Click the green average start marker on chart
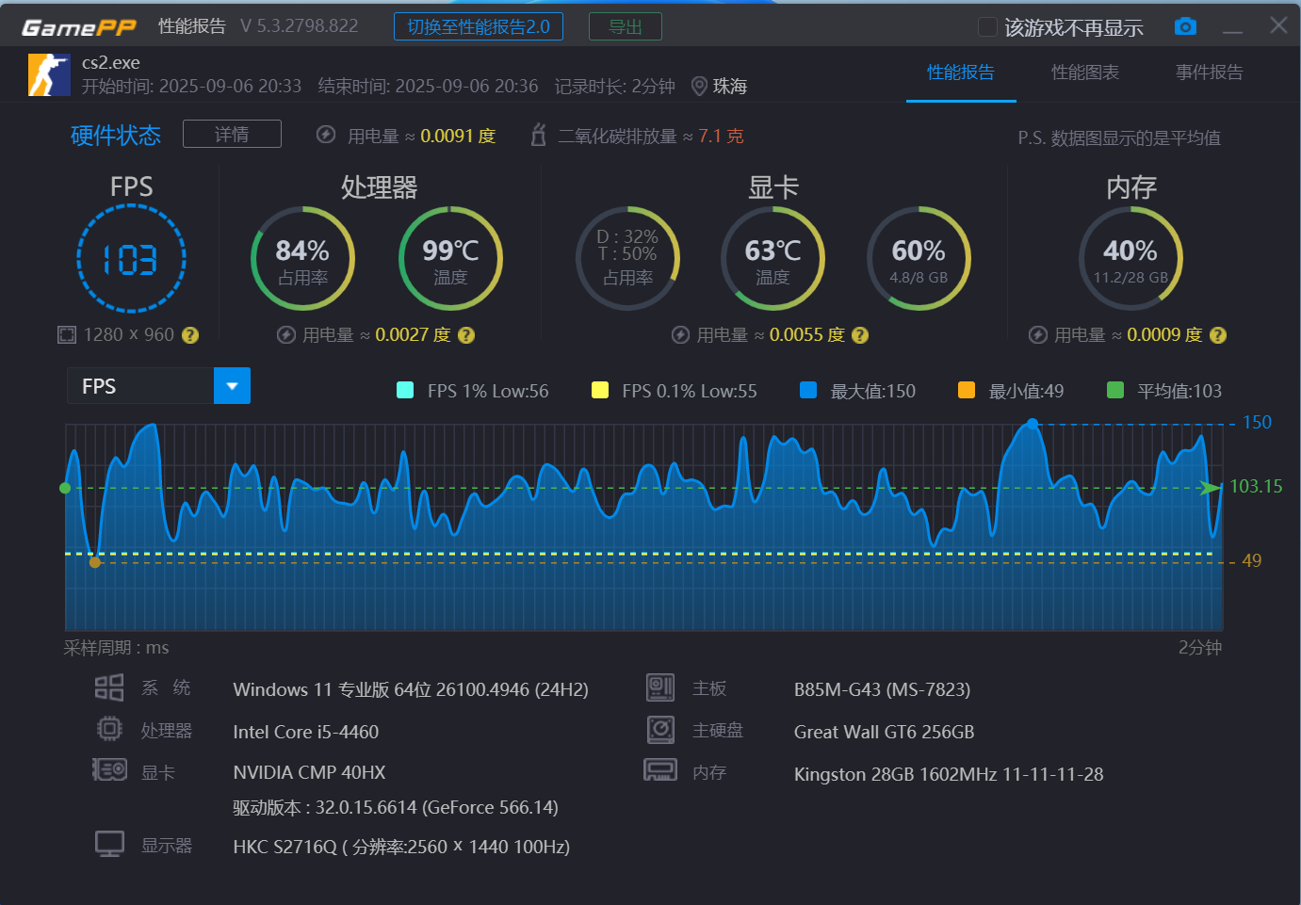Image resolution: width=1301 pixels, height=905 pixels. point(65,488)
